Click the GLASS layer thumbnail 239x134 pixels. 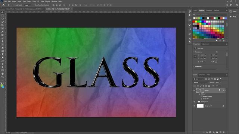[200, 90]
